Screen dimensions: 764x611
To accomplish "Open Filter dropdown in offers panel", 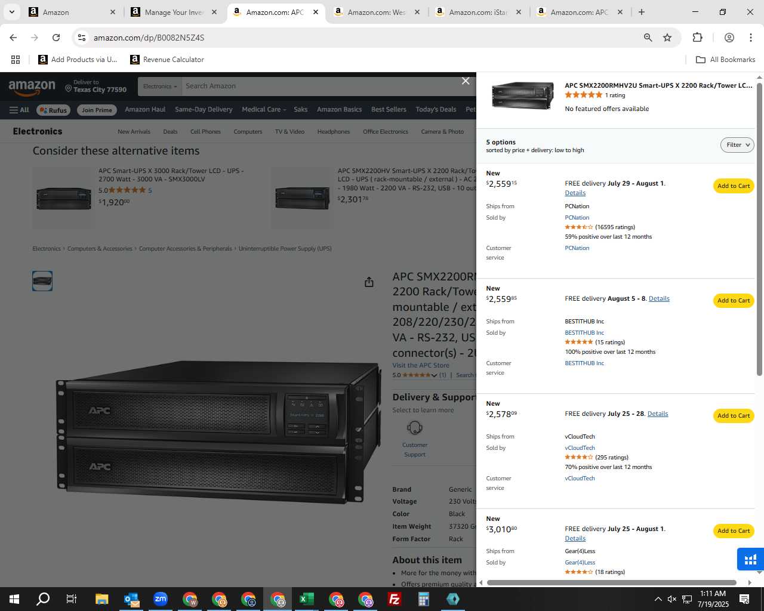I will tap(738, 145).
